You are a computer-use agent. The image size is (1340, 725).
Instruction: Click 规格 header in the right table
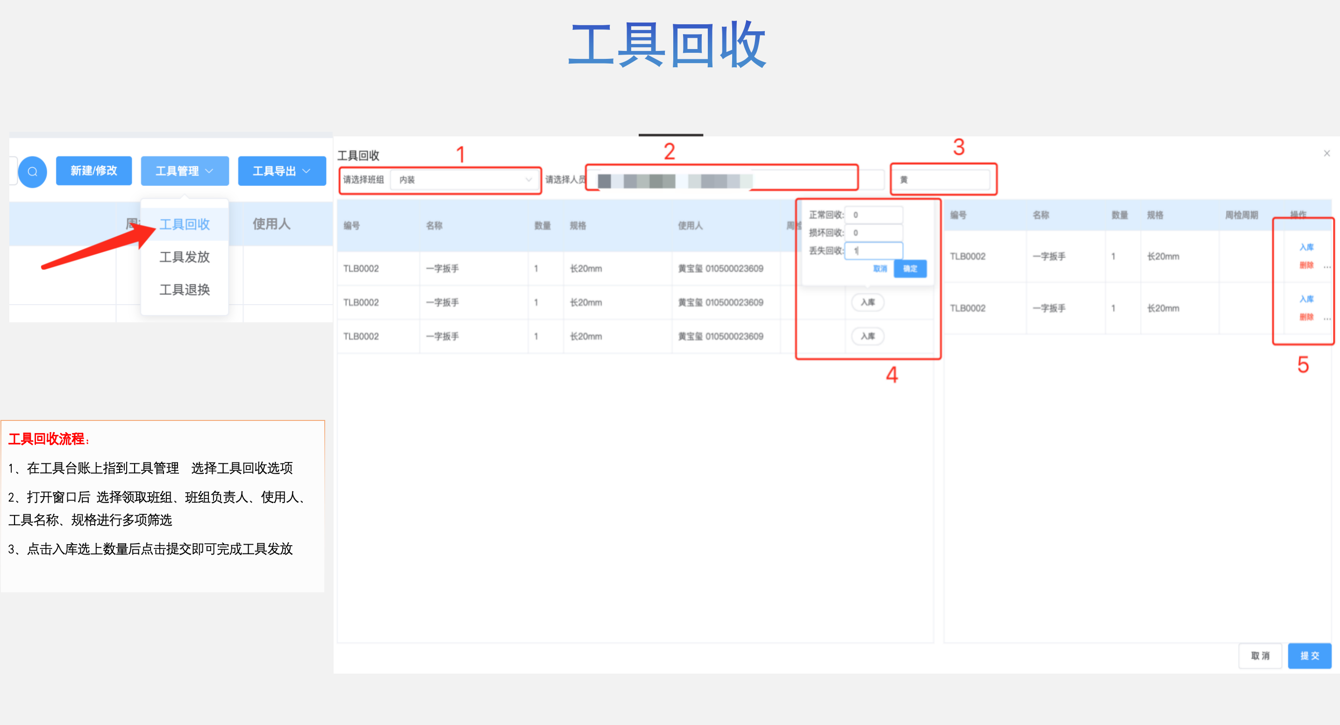point(1155,215)
